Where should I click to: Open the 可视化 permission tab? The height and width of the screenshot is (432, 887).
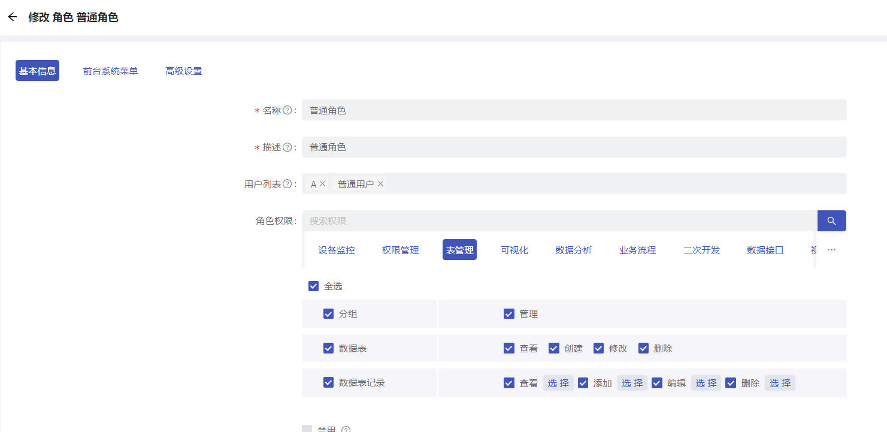point(514,250)
